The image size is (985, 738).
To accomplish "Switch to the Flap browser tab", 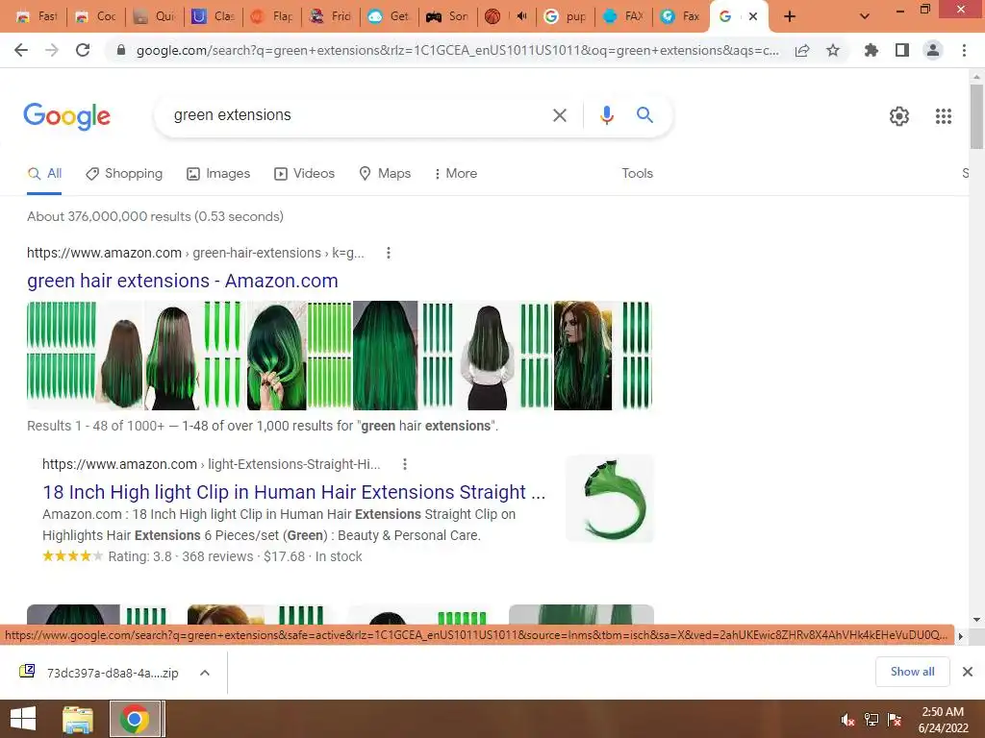I will click(272, 16).
